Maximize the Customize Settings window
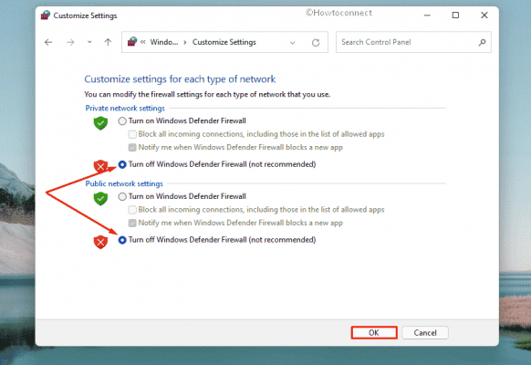531x365 pixels. pos(455,16)
